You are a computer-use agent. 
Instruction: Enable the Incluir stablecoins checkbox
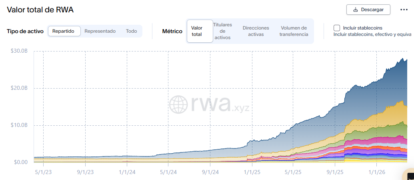pyautogui.click(x=337, y=28)
